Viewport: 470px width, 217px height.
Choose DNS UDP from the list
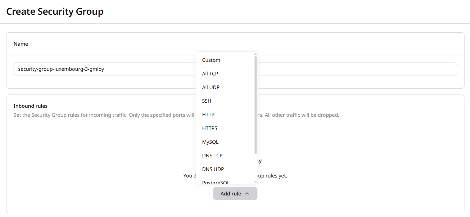(x=225, y=169)
